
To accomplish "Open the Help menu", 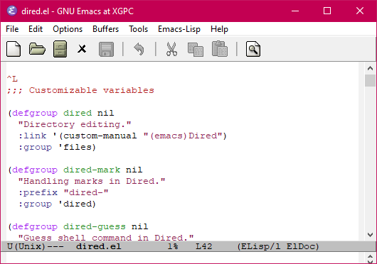I will (x=219, y=29).
